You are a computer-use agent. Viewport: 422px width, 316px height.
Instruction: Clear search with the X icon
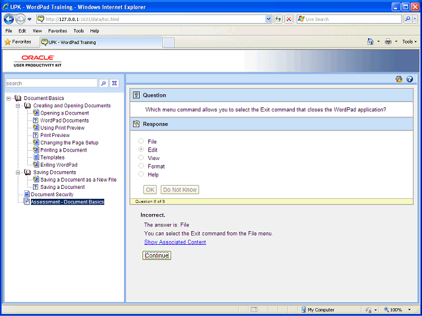click(x=114, y=84)
